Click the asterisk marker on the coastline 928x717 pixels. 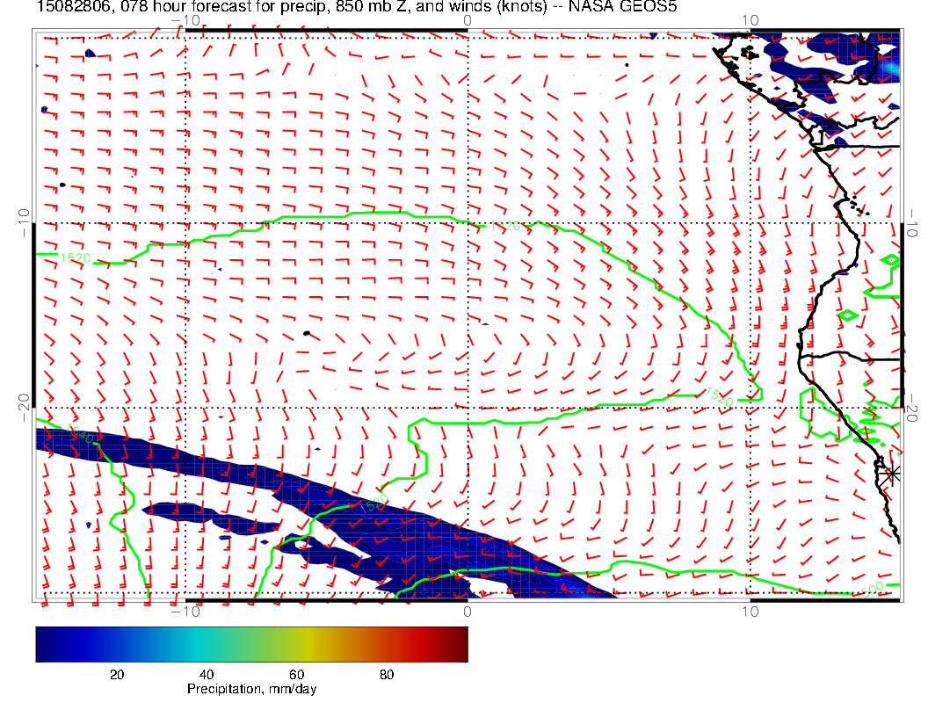[x=893, y=473]
